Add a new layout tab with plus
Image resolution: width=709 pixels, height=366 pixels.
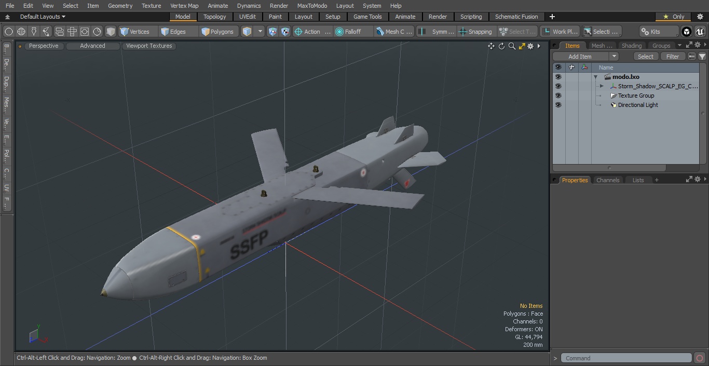pyautogui.click(x=552, y=17)
